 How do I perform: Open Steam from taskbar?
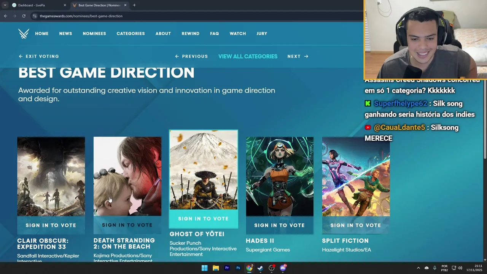point(260,268)
